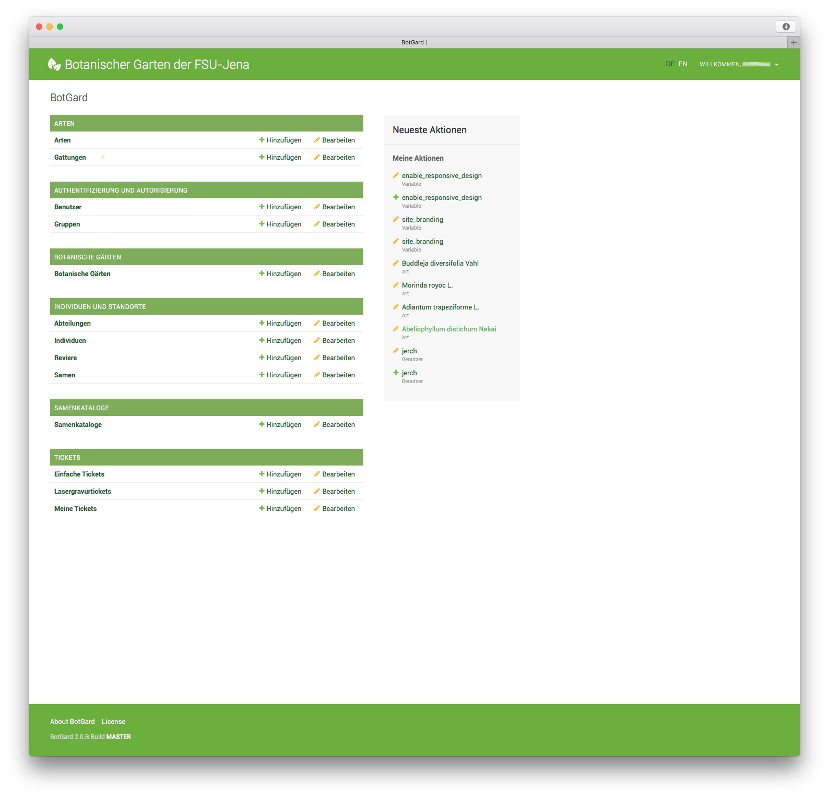Edit Einfache Tickets via Bearbeiten
Viewport: 829px width, 798px height.
[335, 474]
